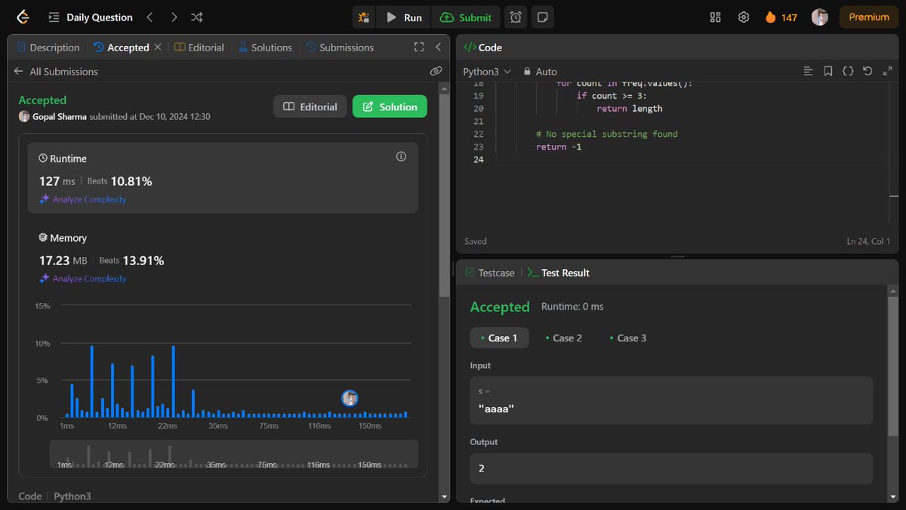This screenshot has height=510, width=906.
Task: Collapse the left panel chevron
Action: [x=438, y=47]
